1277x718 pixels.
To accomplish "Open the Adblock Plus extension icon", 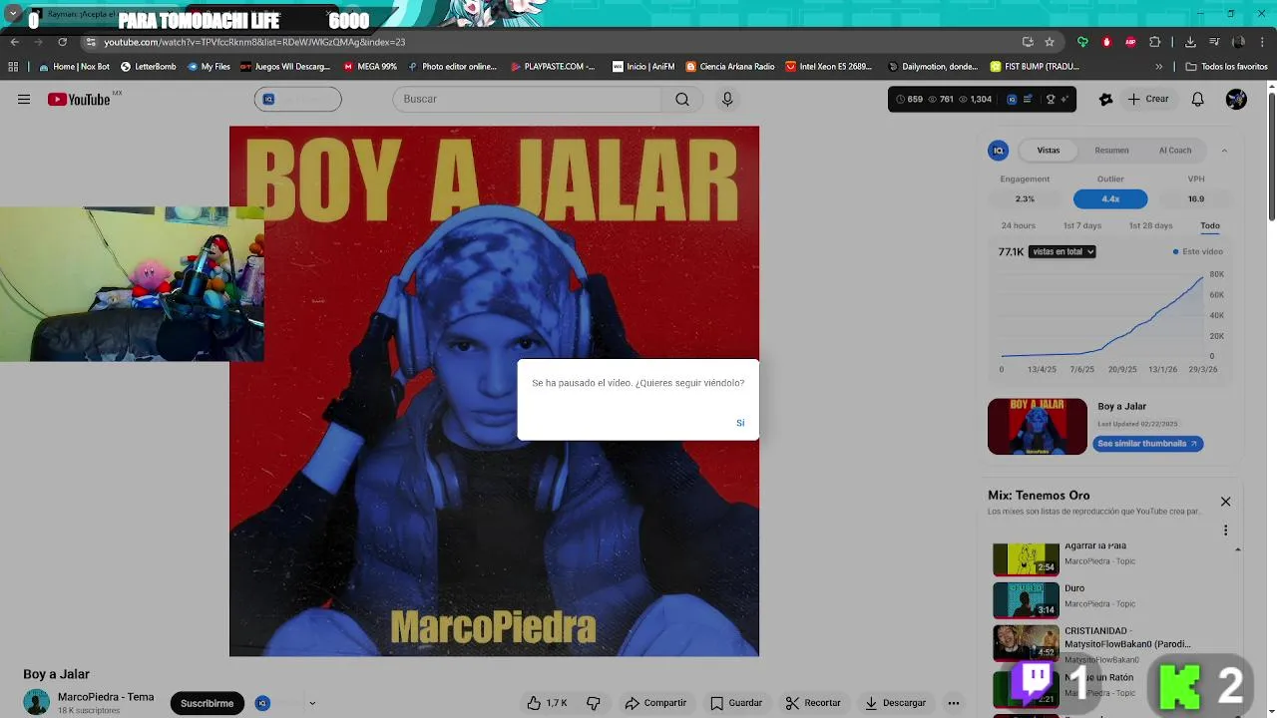I will tap(1130, 42).
